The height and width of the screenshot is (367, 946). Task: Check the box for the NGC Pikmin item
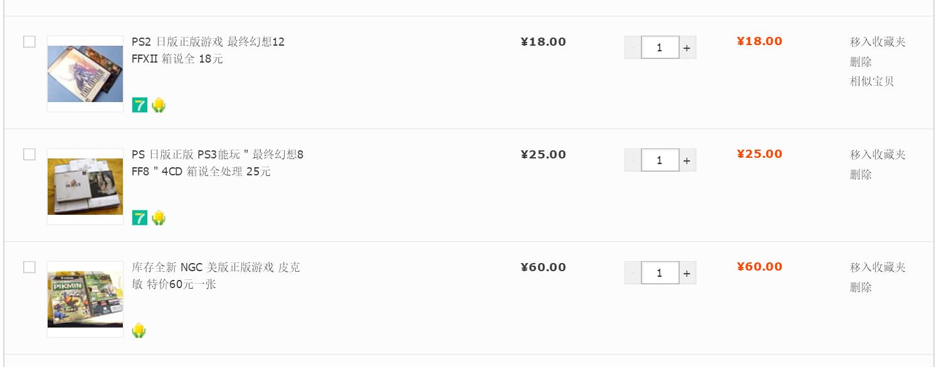(x=29, y=267)
